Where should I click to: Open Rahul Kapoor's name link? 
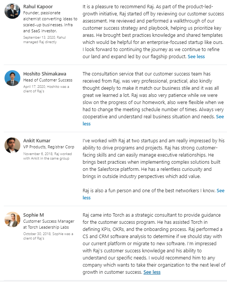point(38,7)
